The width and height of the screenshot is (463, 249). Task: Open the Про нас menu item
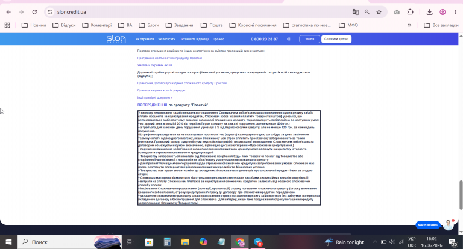[218, 39]
